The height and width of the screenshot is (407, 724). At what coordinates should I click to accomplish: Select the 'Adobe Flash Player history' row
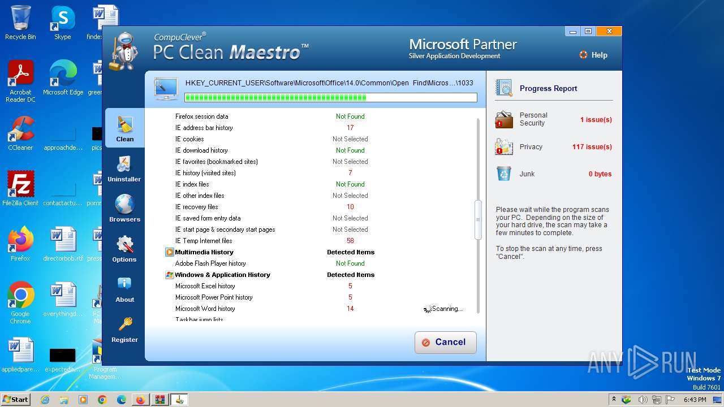coord(320,263)
